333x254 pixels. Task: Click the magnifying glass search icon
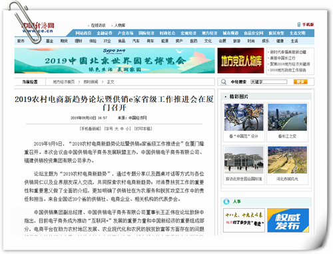coord(224,82)
